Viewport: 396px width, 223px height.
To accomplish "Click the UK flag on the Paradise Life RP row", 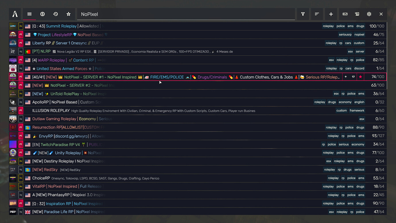I will click(27, 212).
